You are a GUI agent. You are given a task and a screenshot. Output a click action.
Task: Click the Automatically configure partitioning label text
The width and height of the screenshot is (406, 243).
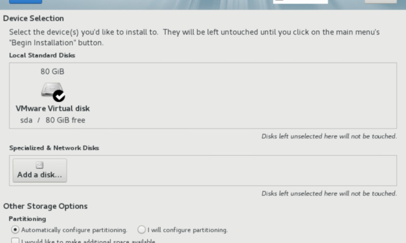74,230
